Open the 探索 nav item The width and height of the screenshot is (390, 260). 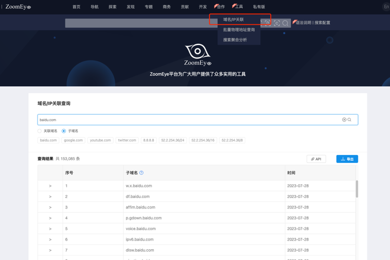[x=113, y=6]
